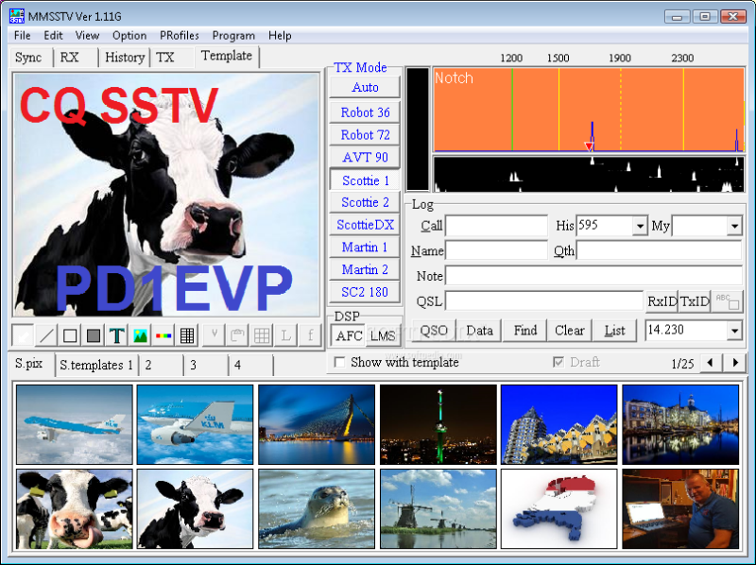Select the hollow rectangle tool
This screenshot has height=565, width=756.
point(70,335)
